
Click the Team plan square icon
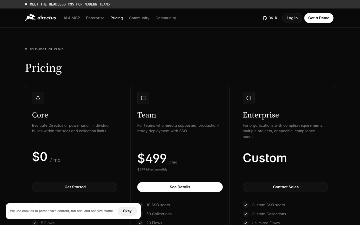(143, 98)
